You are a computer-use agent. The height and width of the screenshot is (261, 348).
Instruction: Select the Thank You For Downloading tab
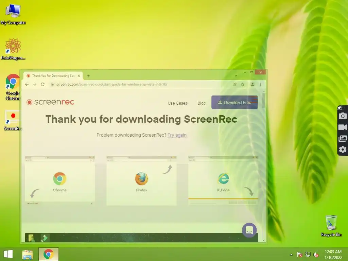coord(53,76)
